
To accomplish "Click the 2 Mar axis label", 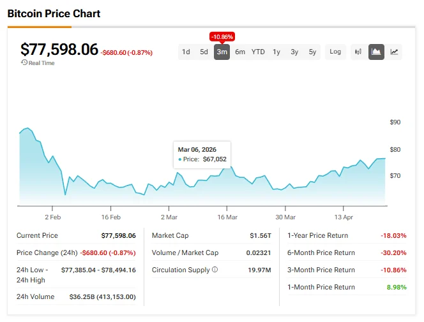I will 169,217.
